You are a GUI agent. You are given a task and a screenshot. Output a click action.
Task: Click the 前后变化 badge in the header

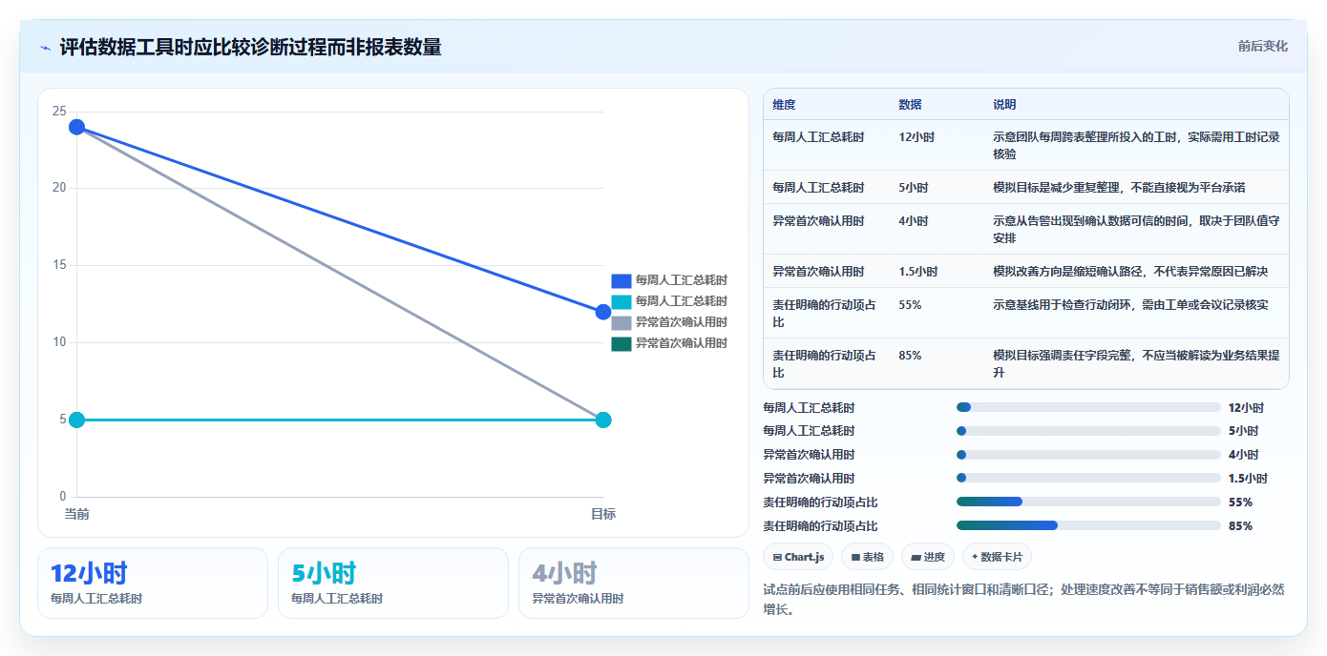(x=1262, y=46)
